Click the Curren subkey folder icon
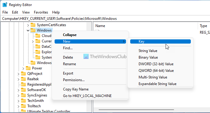210x113 pixels. coord(38,41)
